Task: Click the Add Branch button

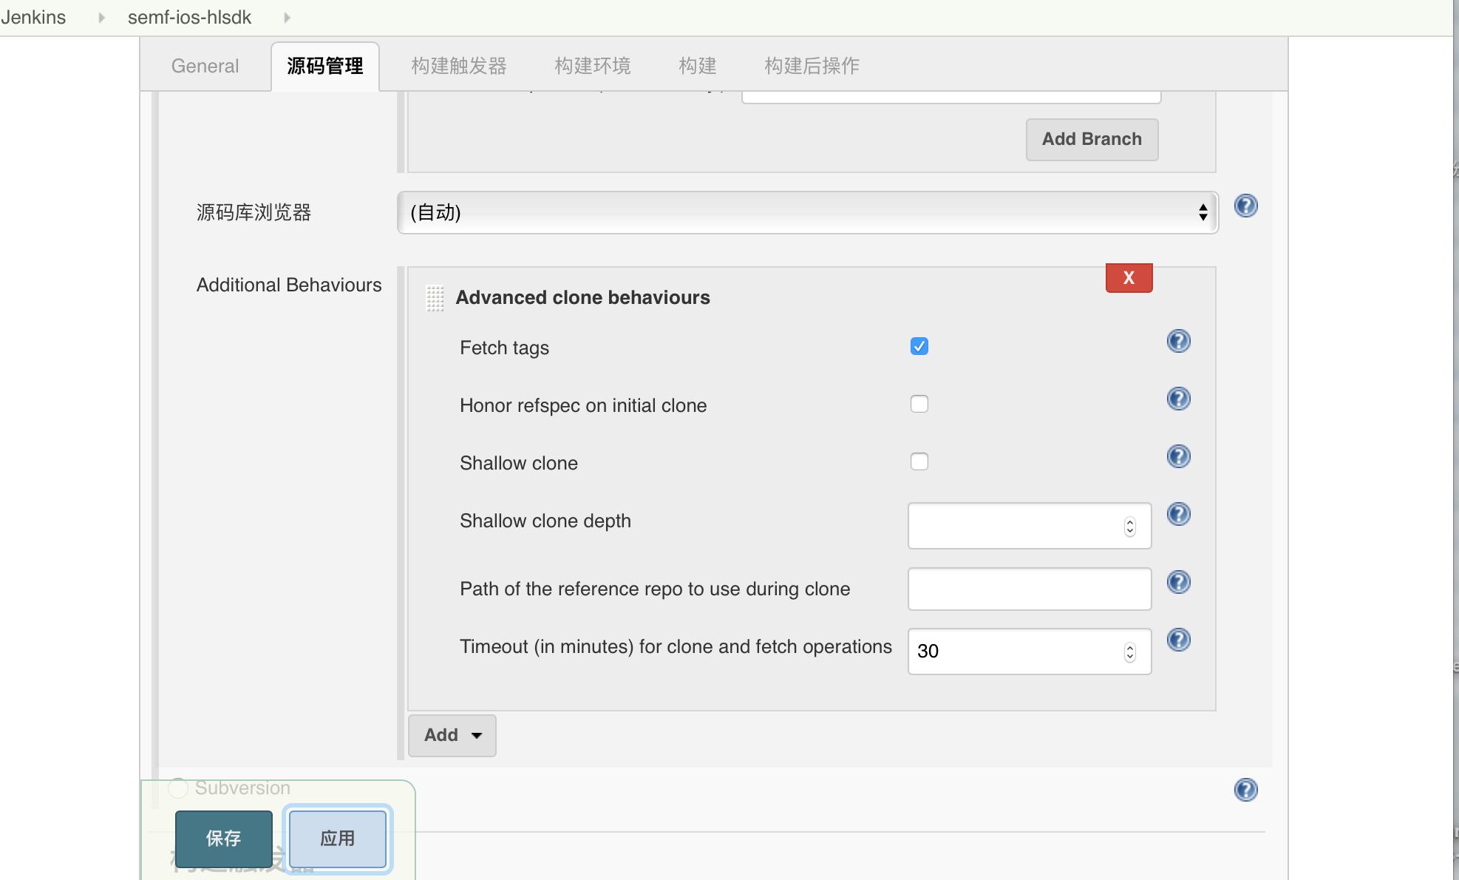Action: pos(1092,139)
